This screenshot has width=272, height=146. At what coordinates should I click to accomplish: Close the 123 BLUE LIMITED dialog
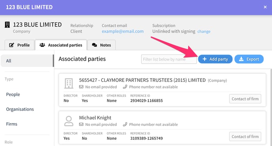pyautogui.click(x=265, y=7)
